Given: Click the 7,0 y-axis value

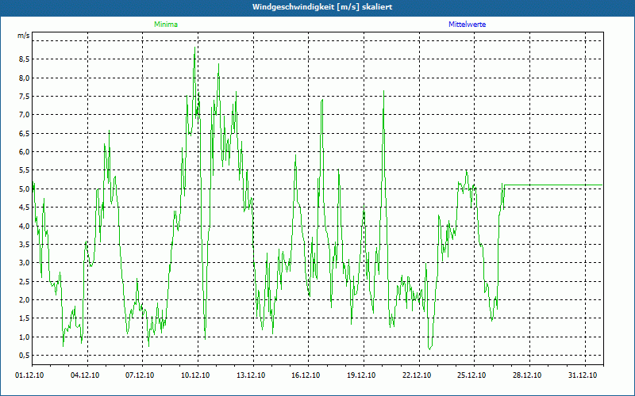Looking at the screenshot, I should 25,115.
